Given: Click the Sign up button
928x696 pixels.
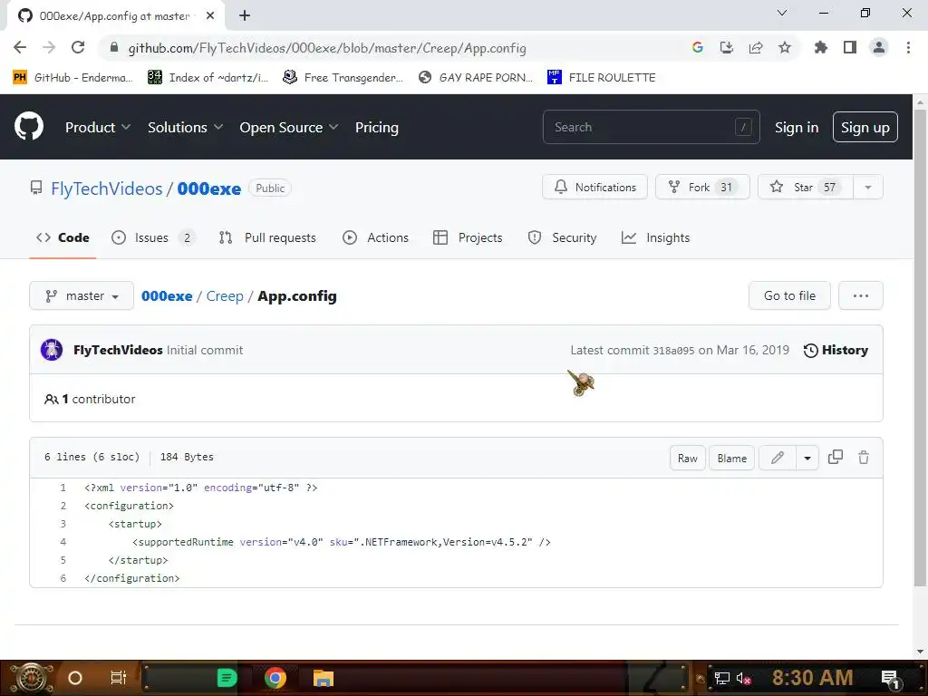Looking at the screenshot, I should tap(865, 127).
